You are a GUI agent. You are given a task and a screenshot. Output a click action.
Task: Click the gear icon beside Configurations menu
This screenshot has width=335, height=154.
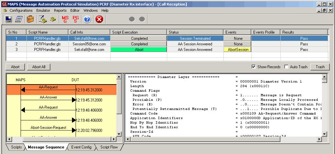(5, 10)
